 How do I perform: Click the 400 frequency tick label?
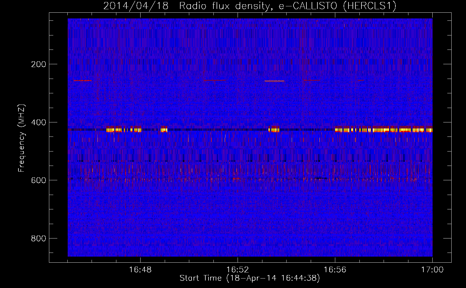tap(39, 122)
